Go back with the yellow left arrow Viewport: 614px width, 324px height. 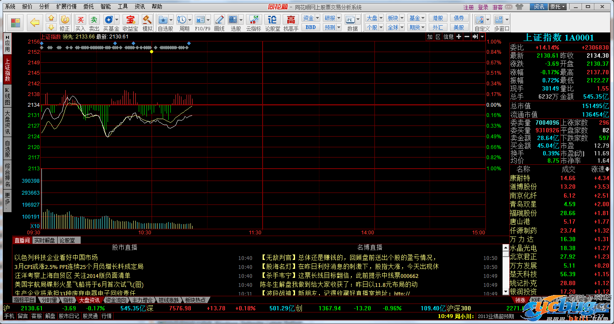point(35,22)
